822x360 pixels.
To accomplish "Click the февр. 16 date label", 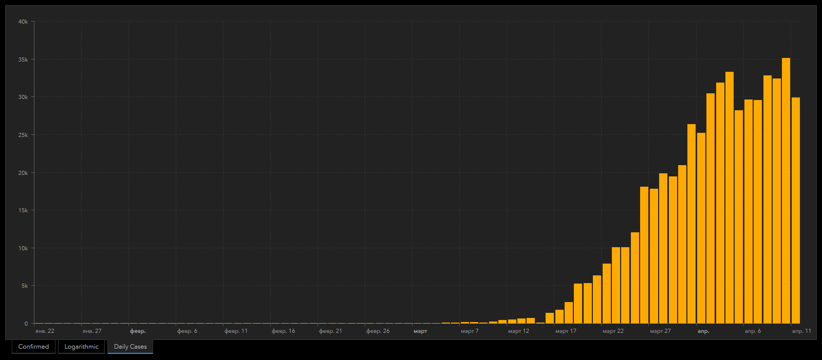I will click(x=283, y=331).
